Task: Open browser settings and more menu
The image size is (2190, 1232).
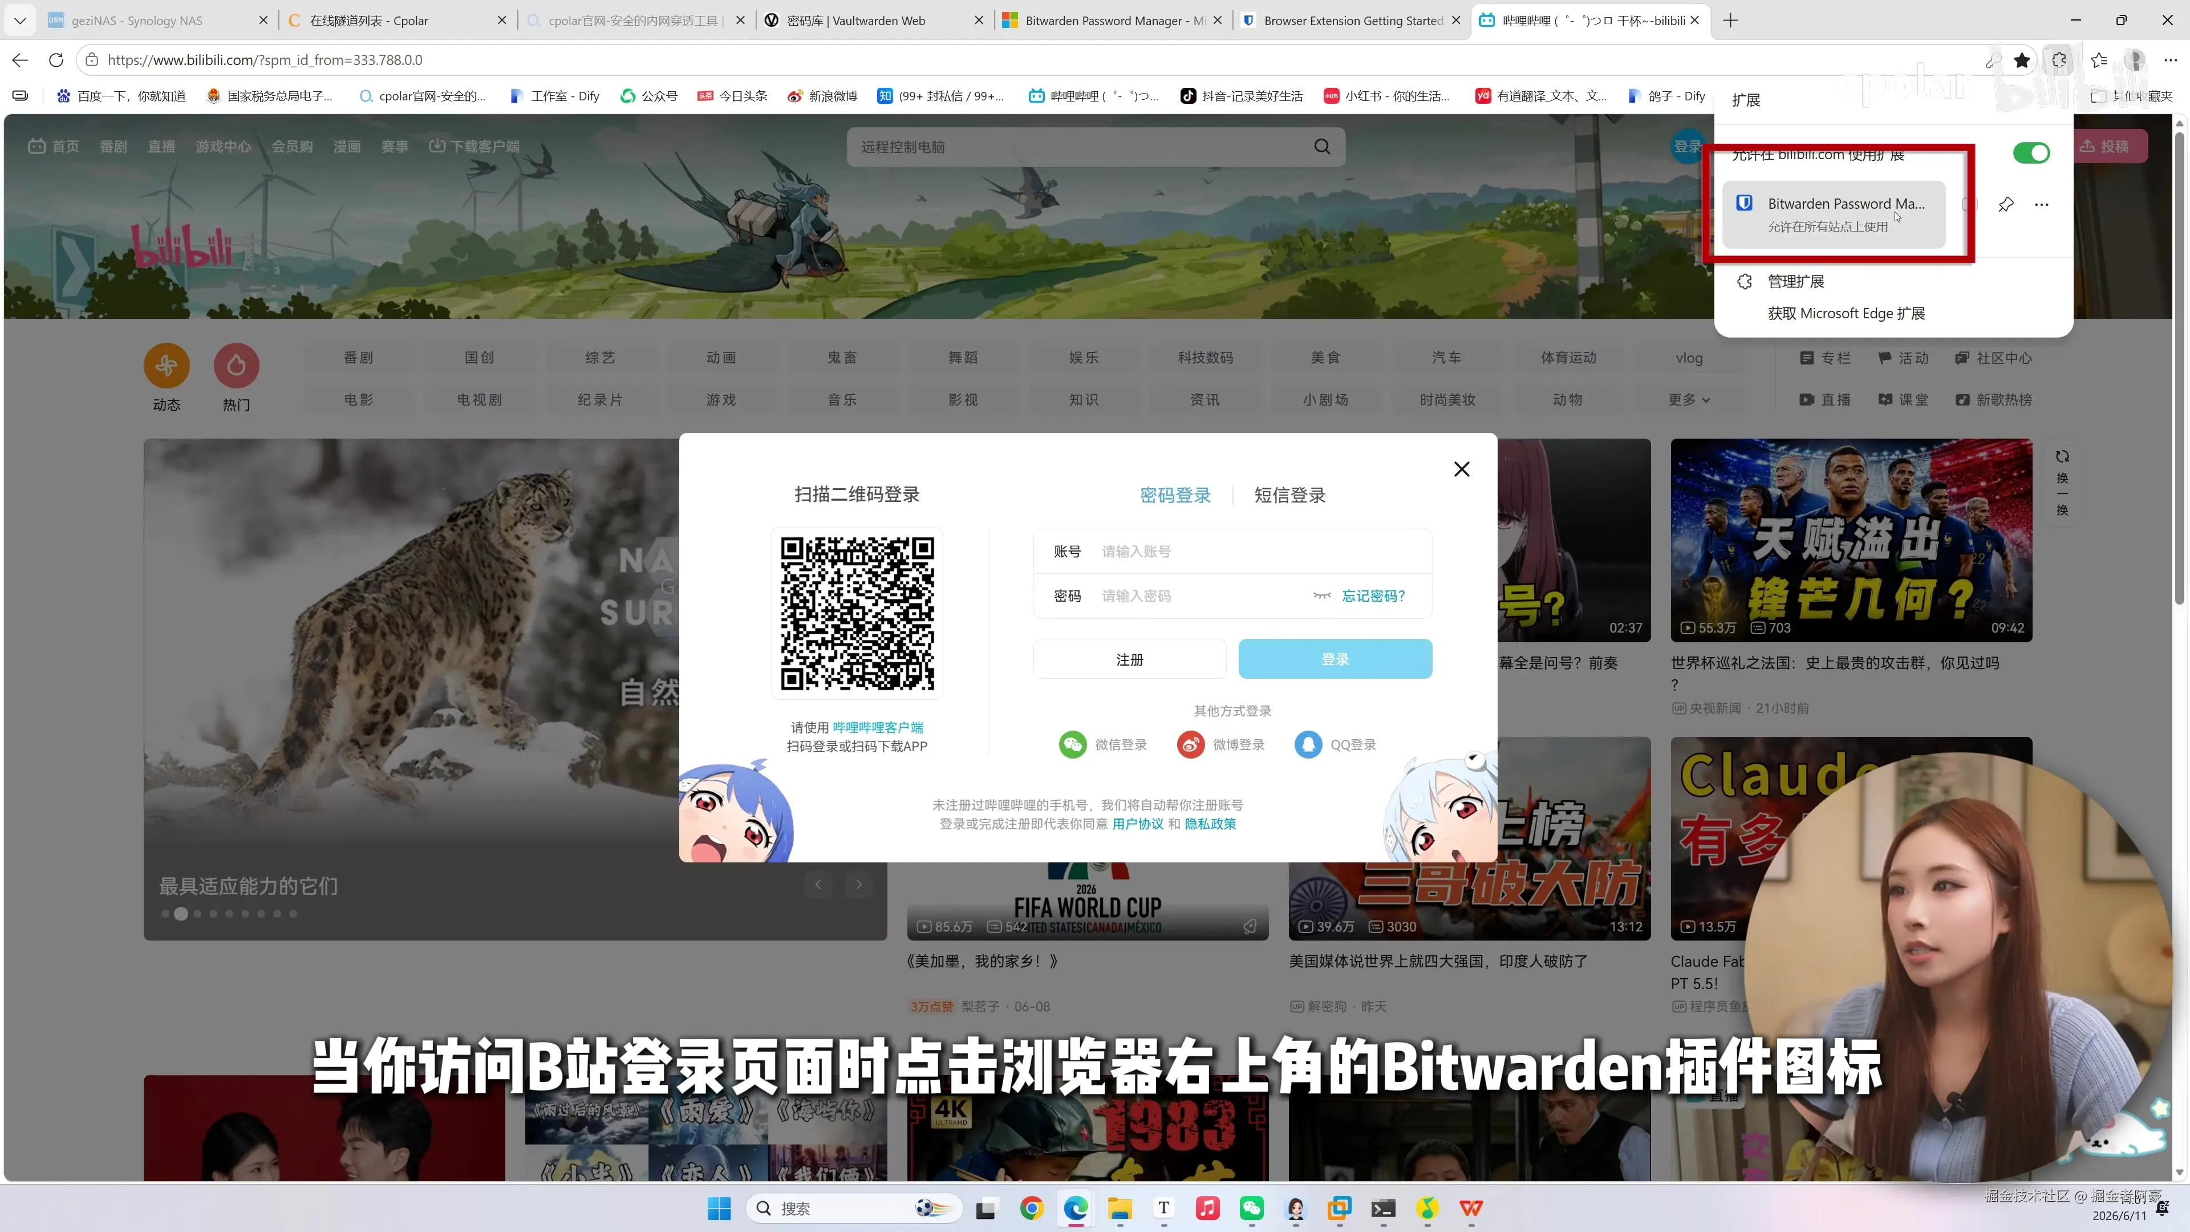Action: point(2169,60)
